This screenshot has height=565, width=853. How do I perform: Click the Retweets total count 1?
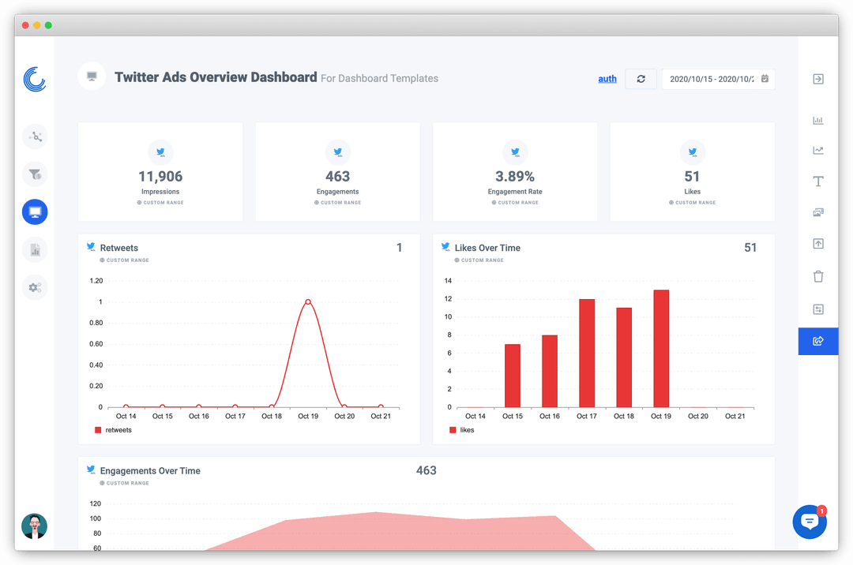point(400,248)
